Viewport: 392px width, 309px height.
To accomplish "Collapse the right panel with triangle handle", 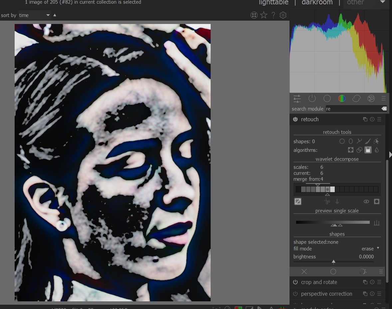I will click(390, 154).
